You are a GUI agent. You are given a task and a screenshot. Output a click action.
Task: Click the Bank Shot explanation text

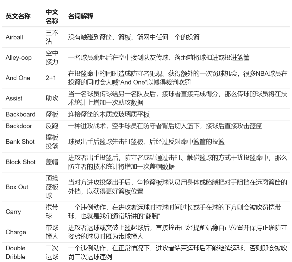pyautogui.click(x=146, y=142)
